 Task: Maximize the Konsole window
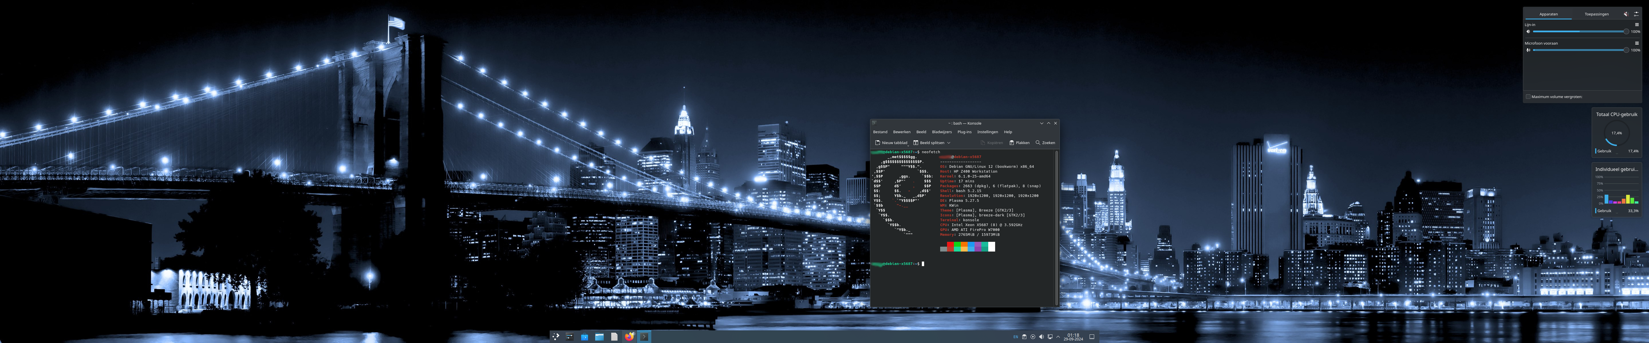(1049, 123)
